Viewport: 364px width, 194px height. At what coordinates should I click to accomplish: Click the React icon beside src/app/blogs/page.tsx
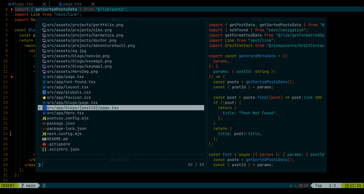[x=44, y=103]
